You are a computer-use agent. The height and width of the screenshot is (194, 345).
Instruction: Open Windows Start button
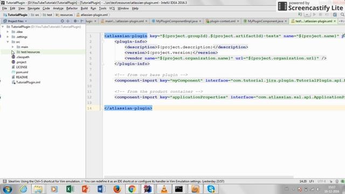click(7, 189)
